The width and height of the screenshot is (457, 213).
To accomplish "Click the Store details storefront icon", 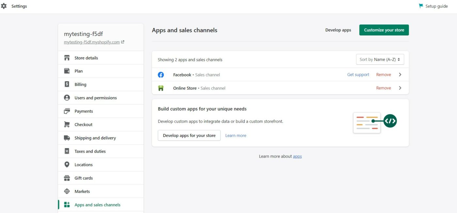I will (x=67, y=58).
